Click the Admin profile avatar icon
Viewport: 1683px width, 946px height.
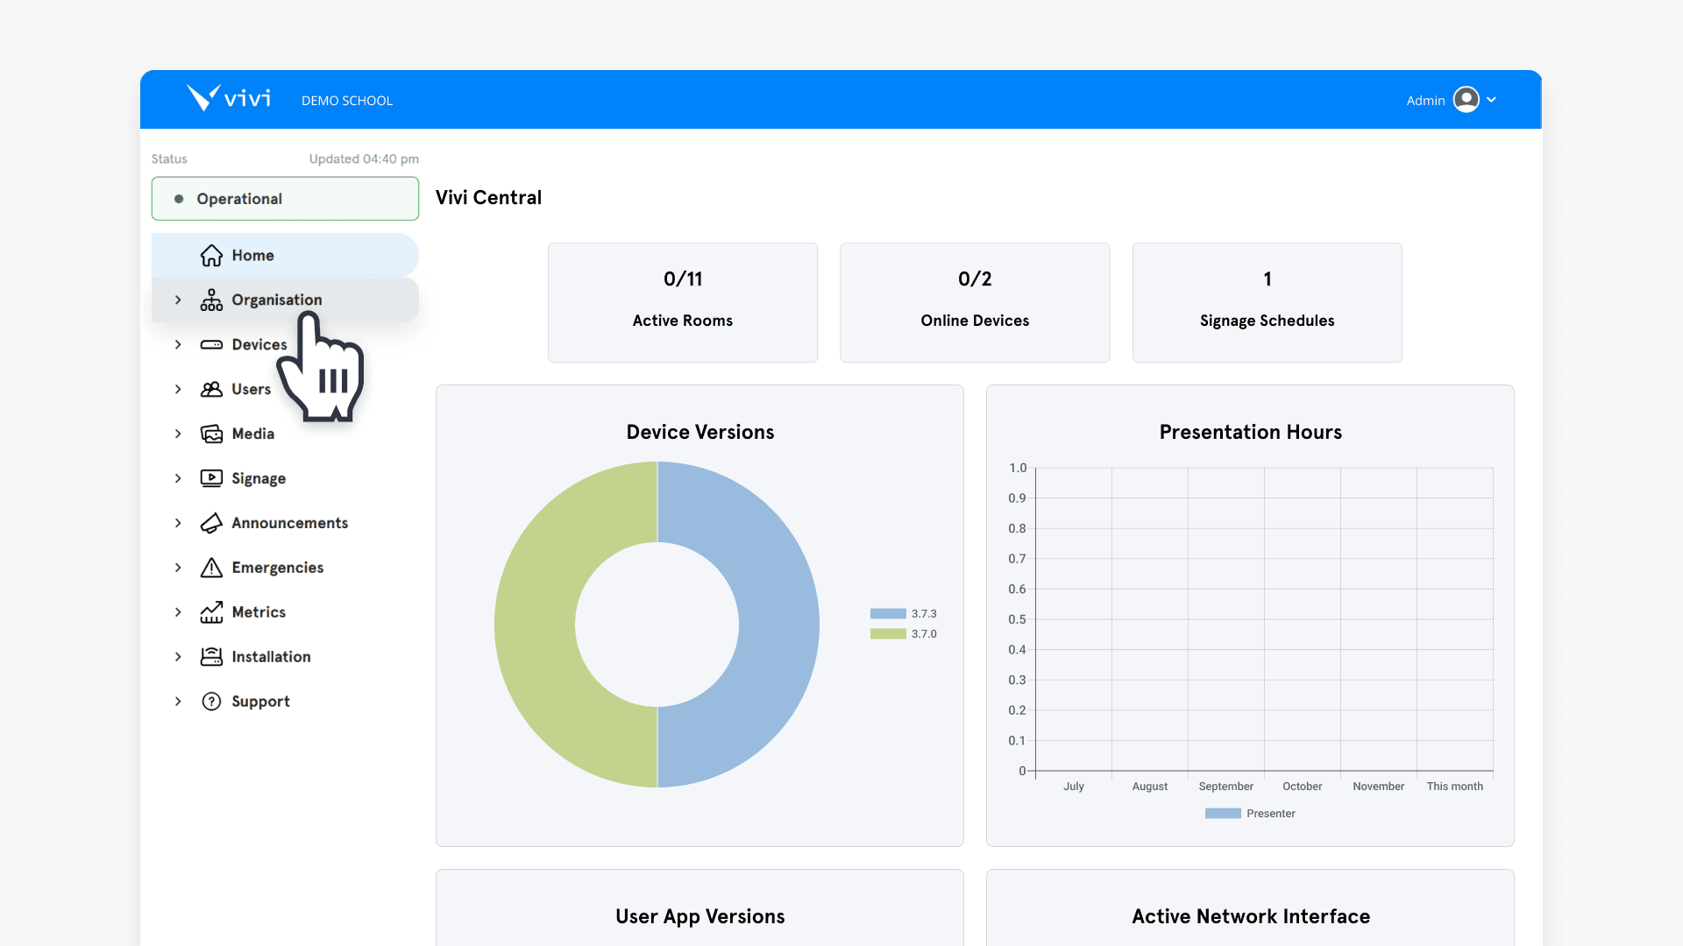[x=1467, y=100]
